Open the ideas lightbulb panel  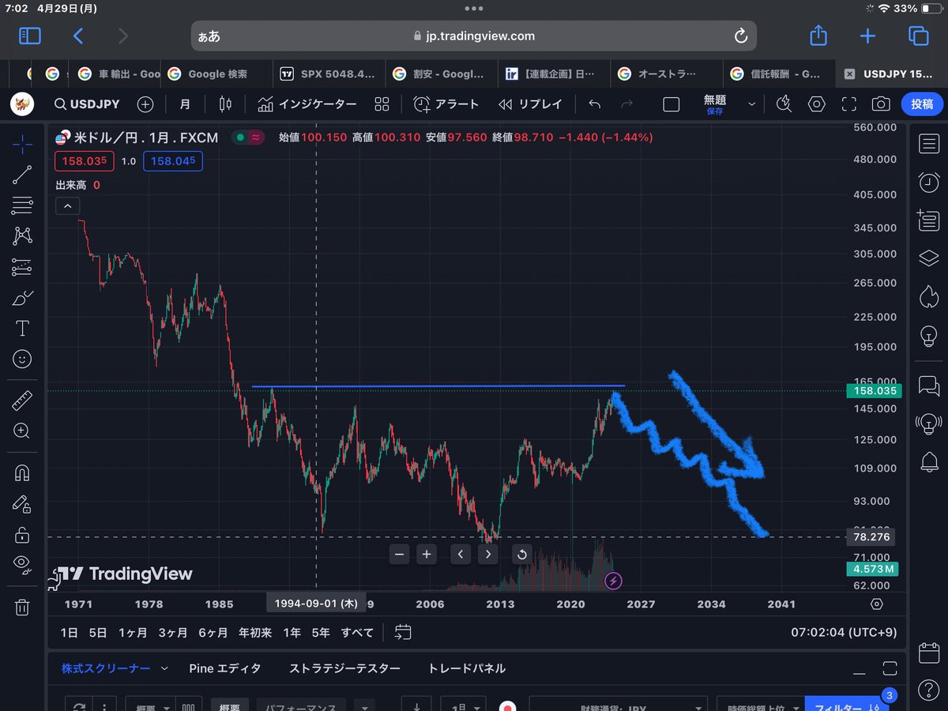coord(929,336)
